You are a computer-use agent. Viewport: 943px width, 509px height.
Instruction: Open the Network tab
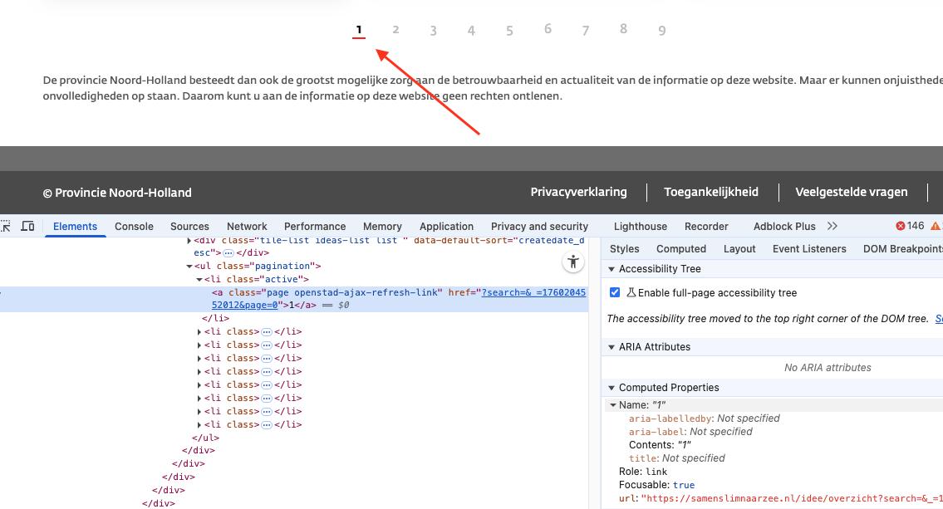[x=247, y=226]
